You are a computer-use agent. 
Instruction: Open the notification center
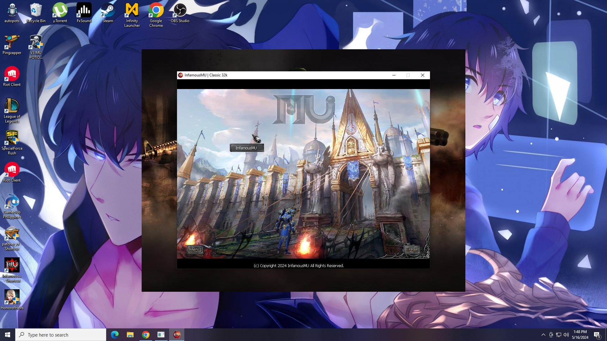(x=597, y=335)
